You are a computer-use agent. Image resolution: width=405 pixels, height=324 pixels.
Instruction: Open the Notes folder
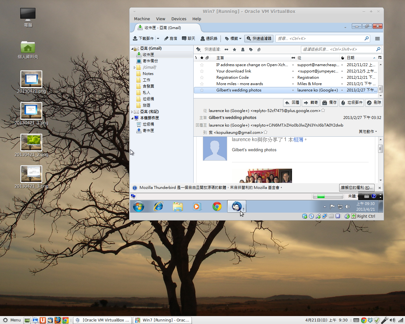(148, 74)
